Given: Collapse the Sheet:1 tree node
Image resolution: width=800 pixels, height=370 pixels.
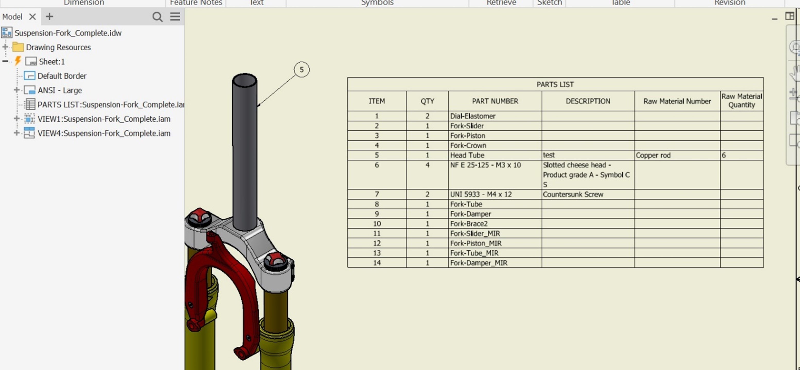Looking at the screenshot, I should click(5, 61).
